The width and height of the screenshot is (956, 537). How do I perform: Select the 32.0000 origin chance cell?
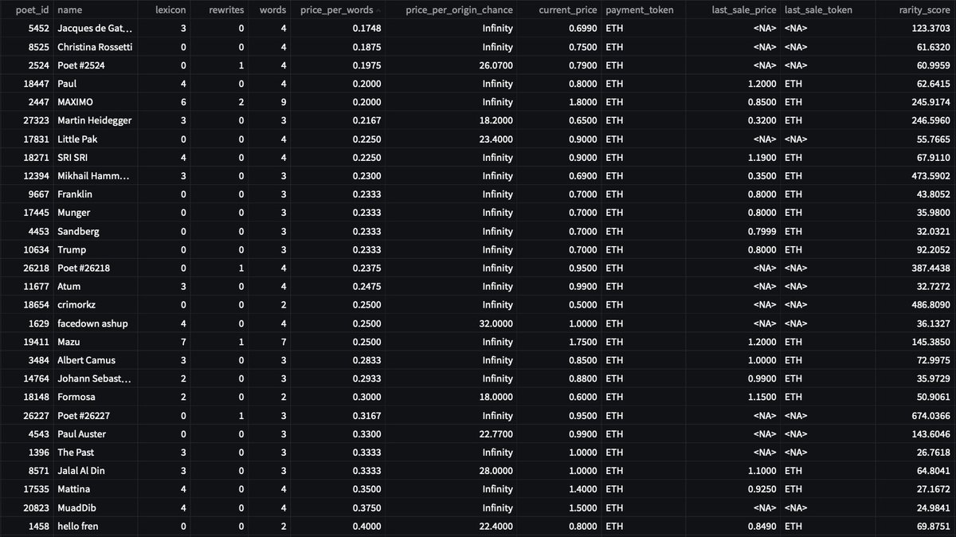pos(452,323)
